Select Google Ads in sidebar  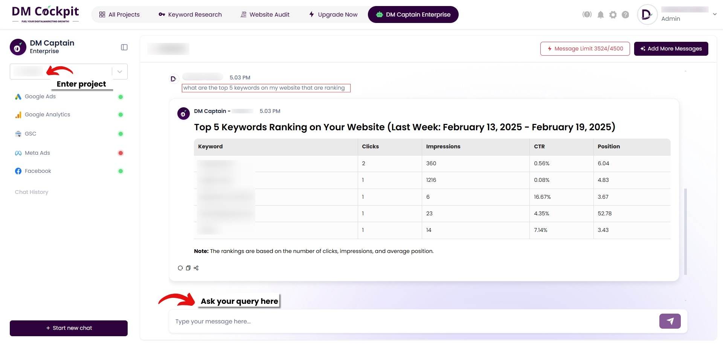click(x=40, y=96)
